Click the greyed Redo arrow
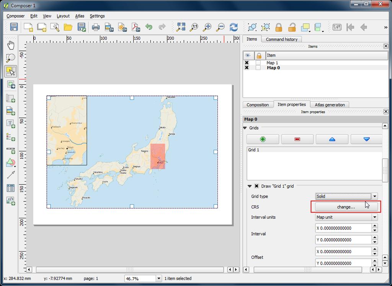Screen dimensions: 392x286 [x=162, y=27]
